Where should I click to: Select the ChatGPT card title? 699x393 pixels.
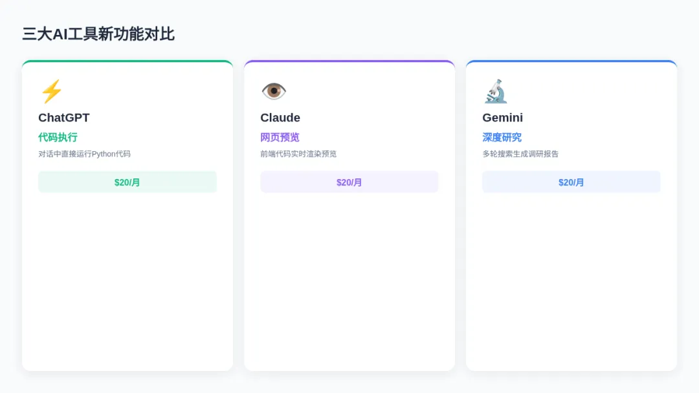(x=63, y=118)
